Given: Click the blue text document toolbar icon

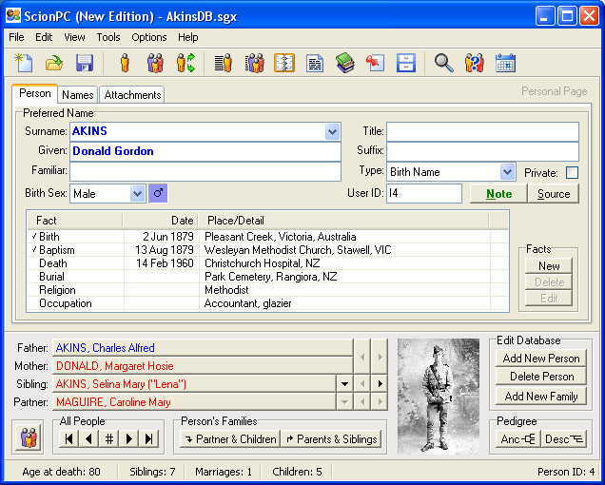Looking at the screenshot, I should click(x=315, y=63).
